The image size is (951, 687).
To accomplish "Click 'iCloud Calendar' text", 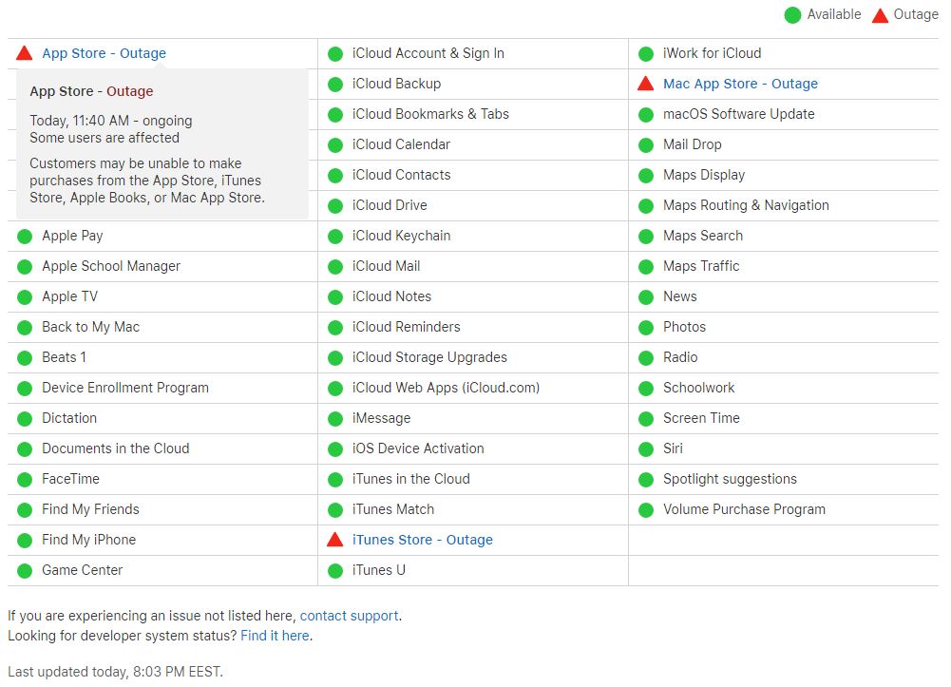I will click(401, 144).
